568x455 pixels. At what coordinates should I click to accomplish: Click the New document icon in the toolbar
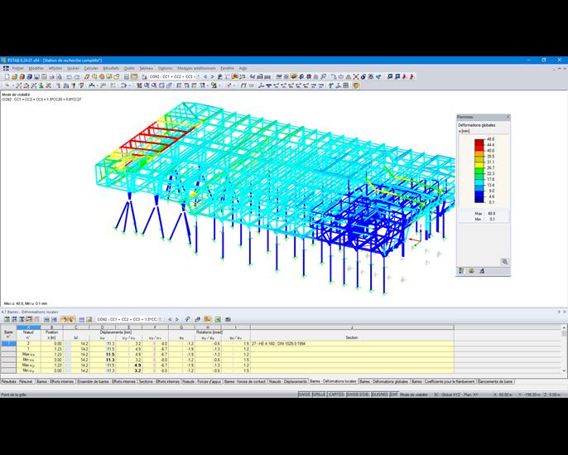[x=7, y=76]
